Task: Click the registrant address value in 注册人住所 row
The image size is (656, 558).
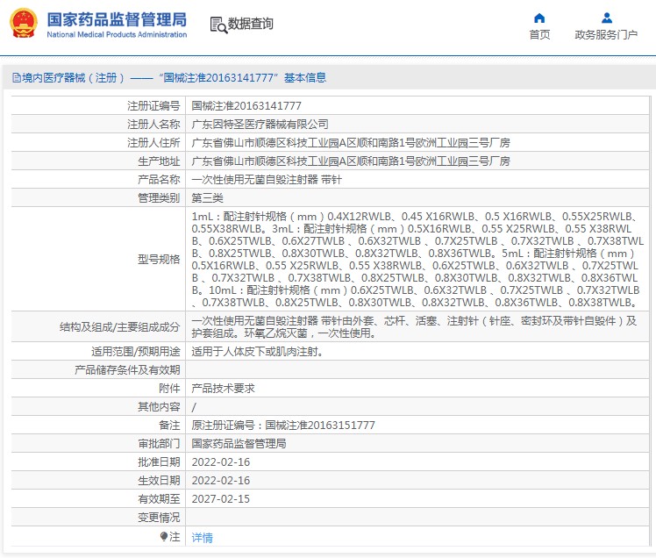Action: coord(351,143)
